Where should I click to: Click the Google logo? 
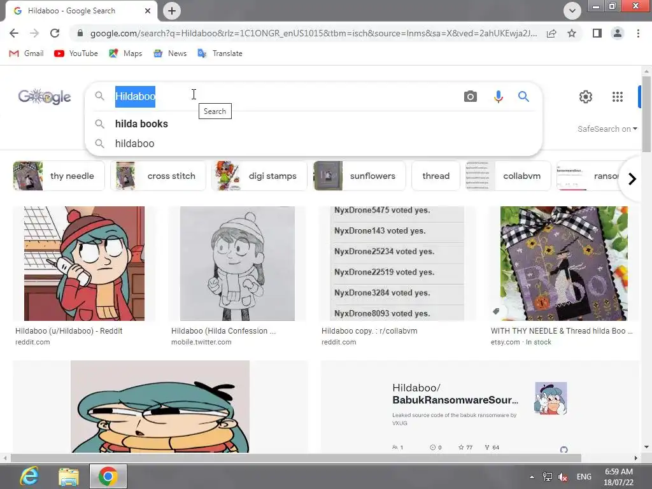[x=45, y=97]
